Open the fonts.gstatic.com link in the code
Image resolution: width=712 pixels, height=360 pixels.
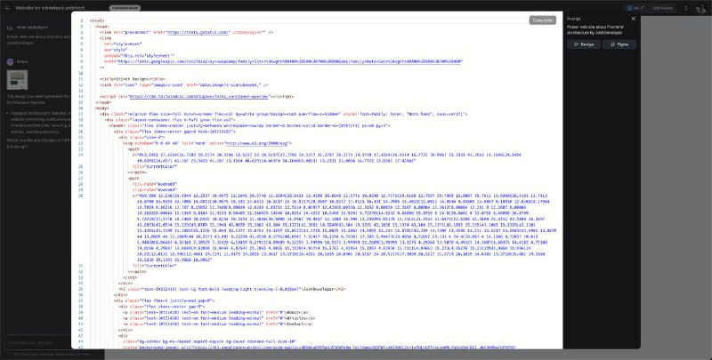click(x=198, y=33)
